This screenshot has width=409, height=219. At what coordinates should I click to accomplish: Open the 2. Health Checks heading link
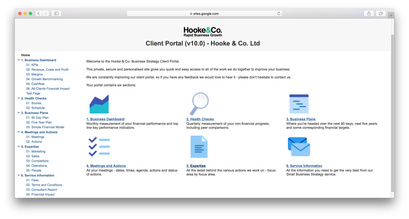click(x=200, y=119)
